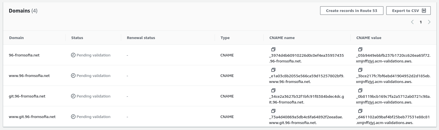The height and width of the screenshot is (130, 439).
Task: Copy CNAME value for www.git.96-fromsofia.net
Action: point(360,111)
